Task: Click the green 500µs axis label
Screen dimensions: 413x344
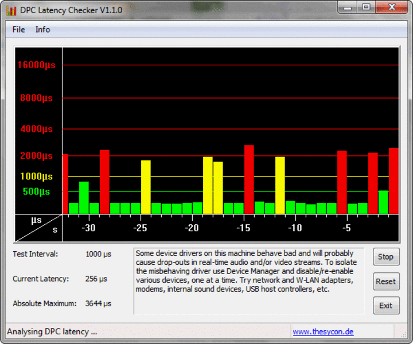Action: click(x=36, y=191)
